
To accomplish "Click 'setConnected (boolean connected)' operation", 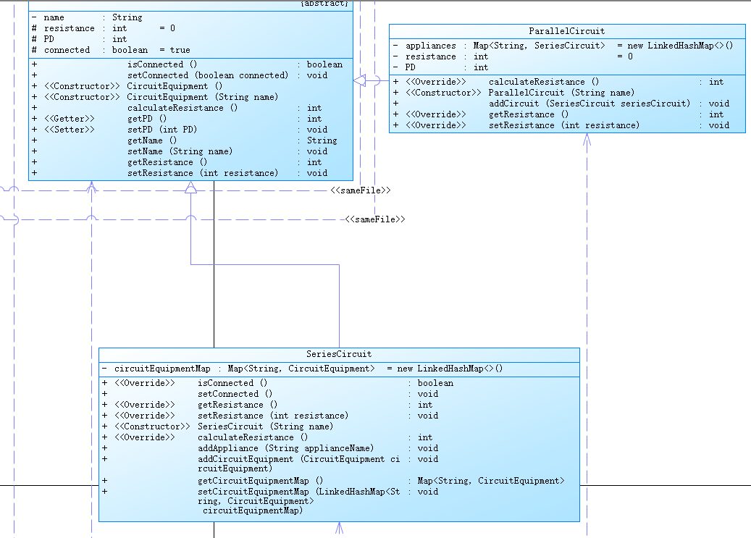I will (180, 75).
